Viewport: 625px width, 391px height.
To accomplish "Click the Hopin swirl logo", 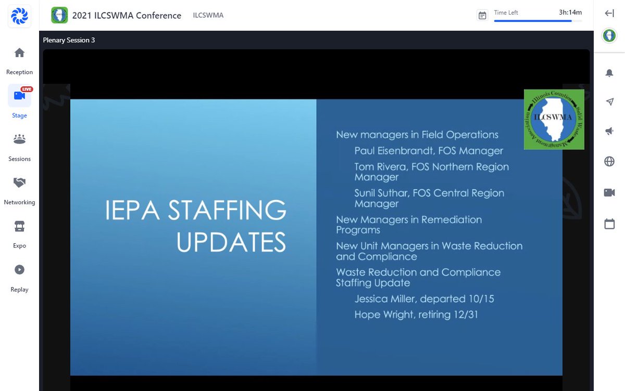I will pos(19,16).
